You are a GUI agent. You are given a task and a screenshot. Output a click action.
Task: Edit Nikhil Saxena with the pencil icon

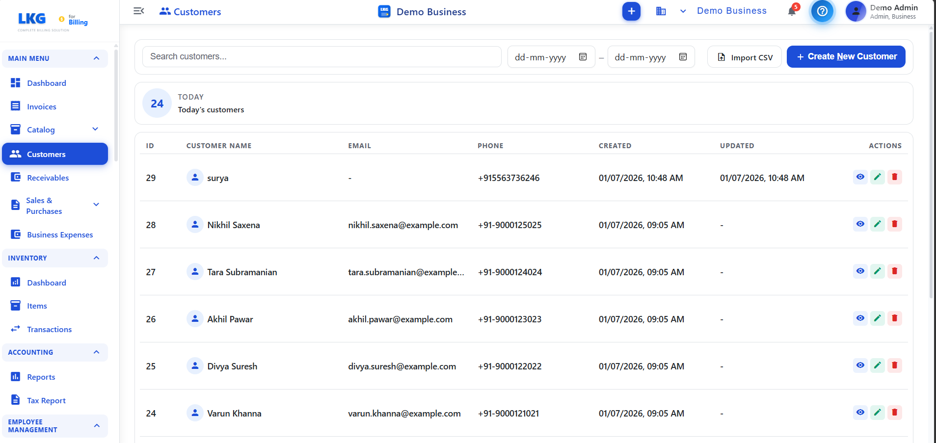pos(878,224)
